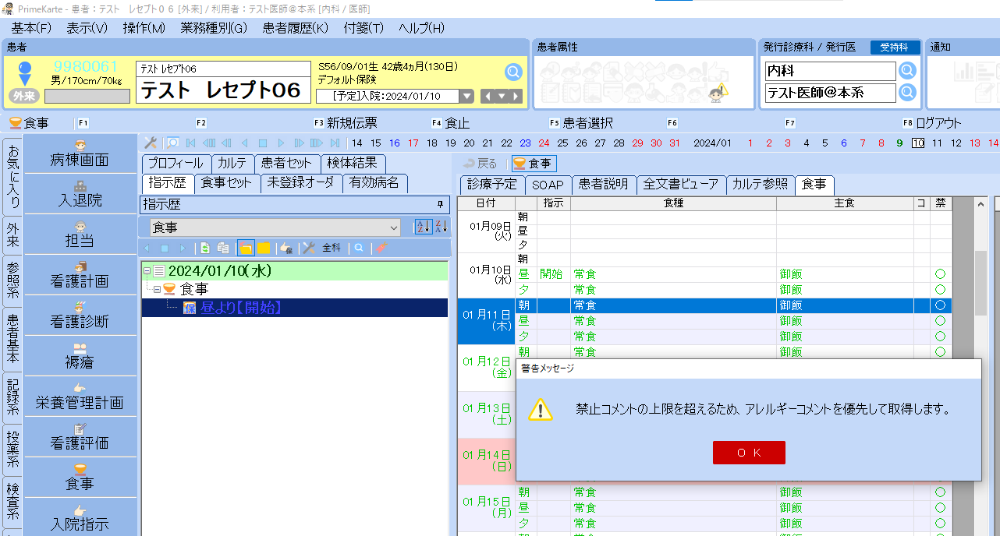This screenshot has height=536, width=1000.
Task: Open the 業務種別(G) menu
Action: pos(214,28)
